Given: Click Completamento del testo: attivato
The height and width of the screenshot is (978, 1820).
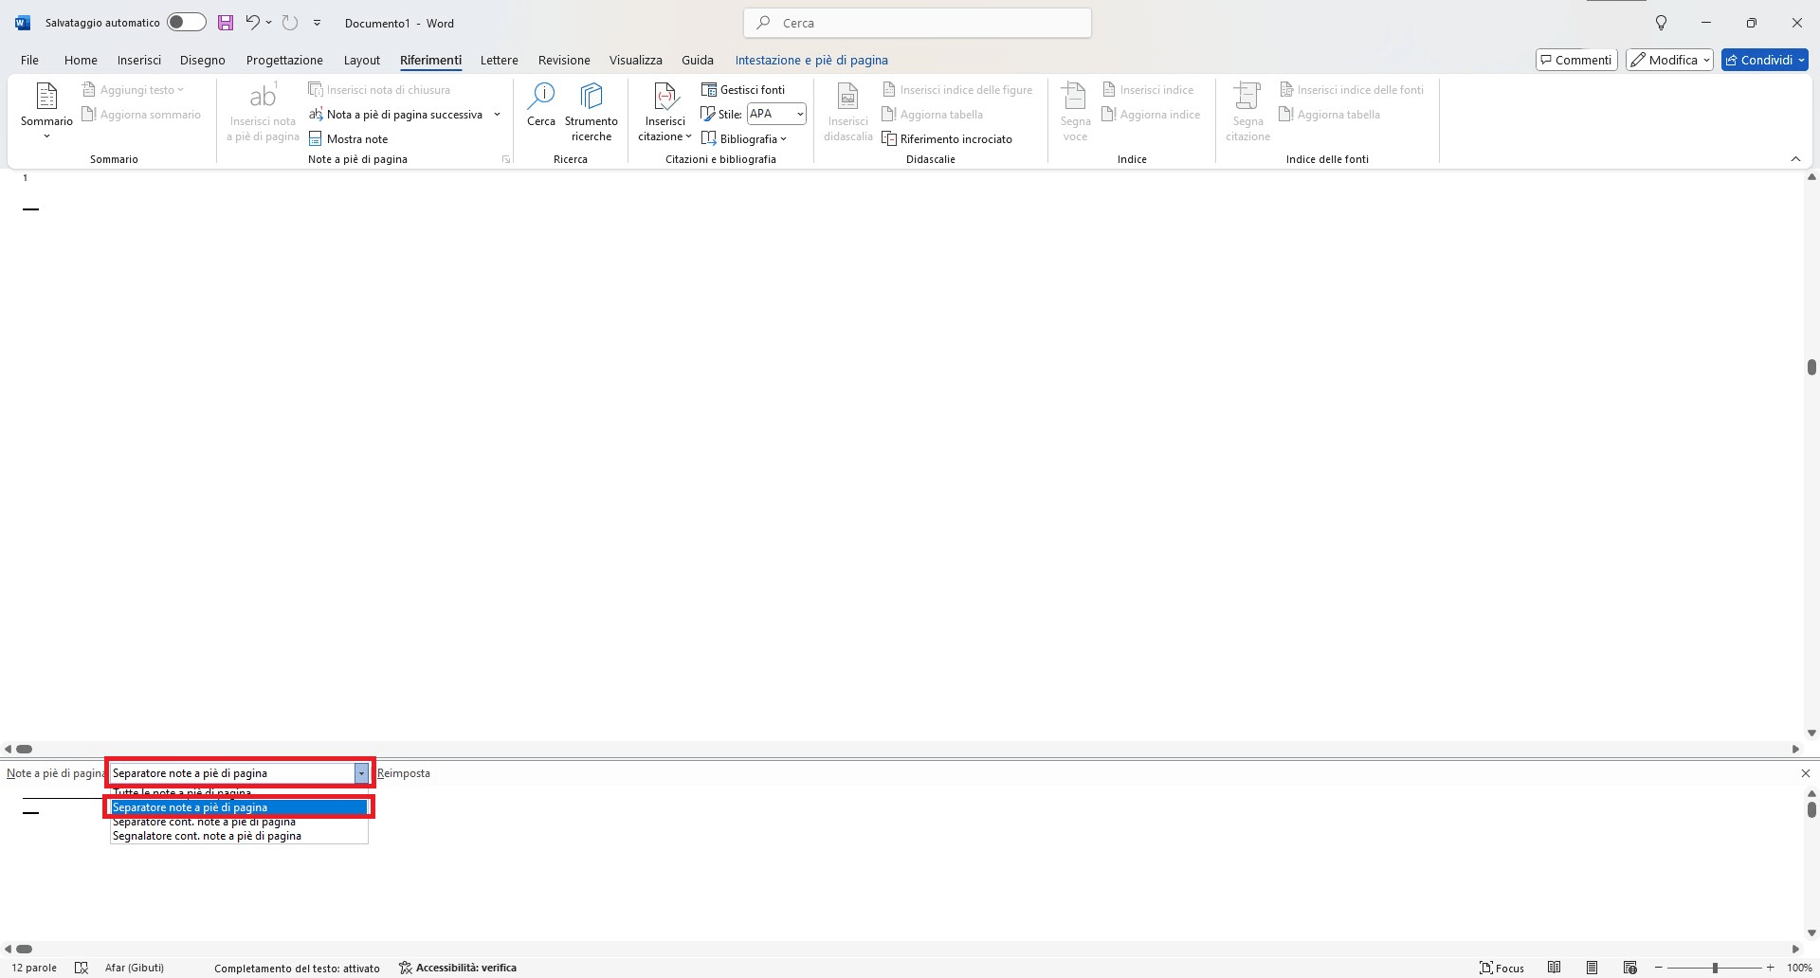Looking at the screenshot, I should (297, 968).
